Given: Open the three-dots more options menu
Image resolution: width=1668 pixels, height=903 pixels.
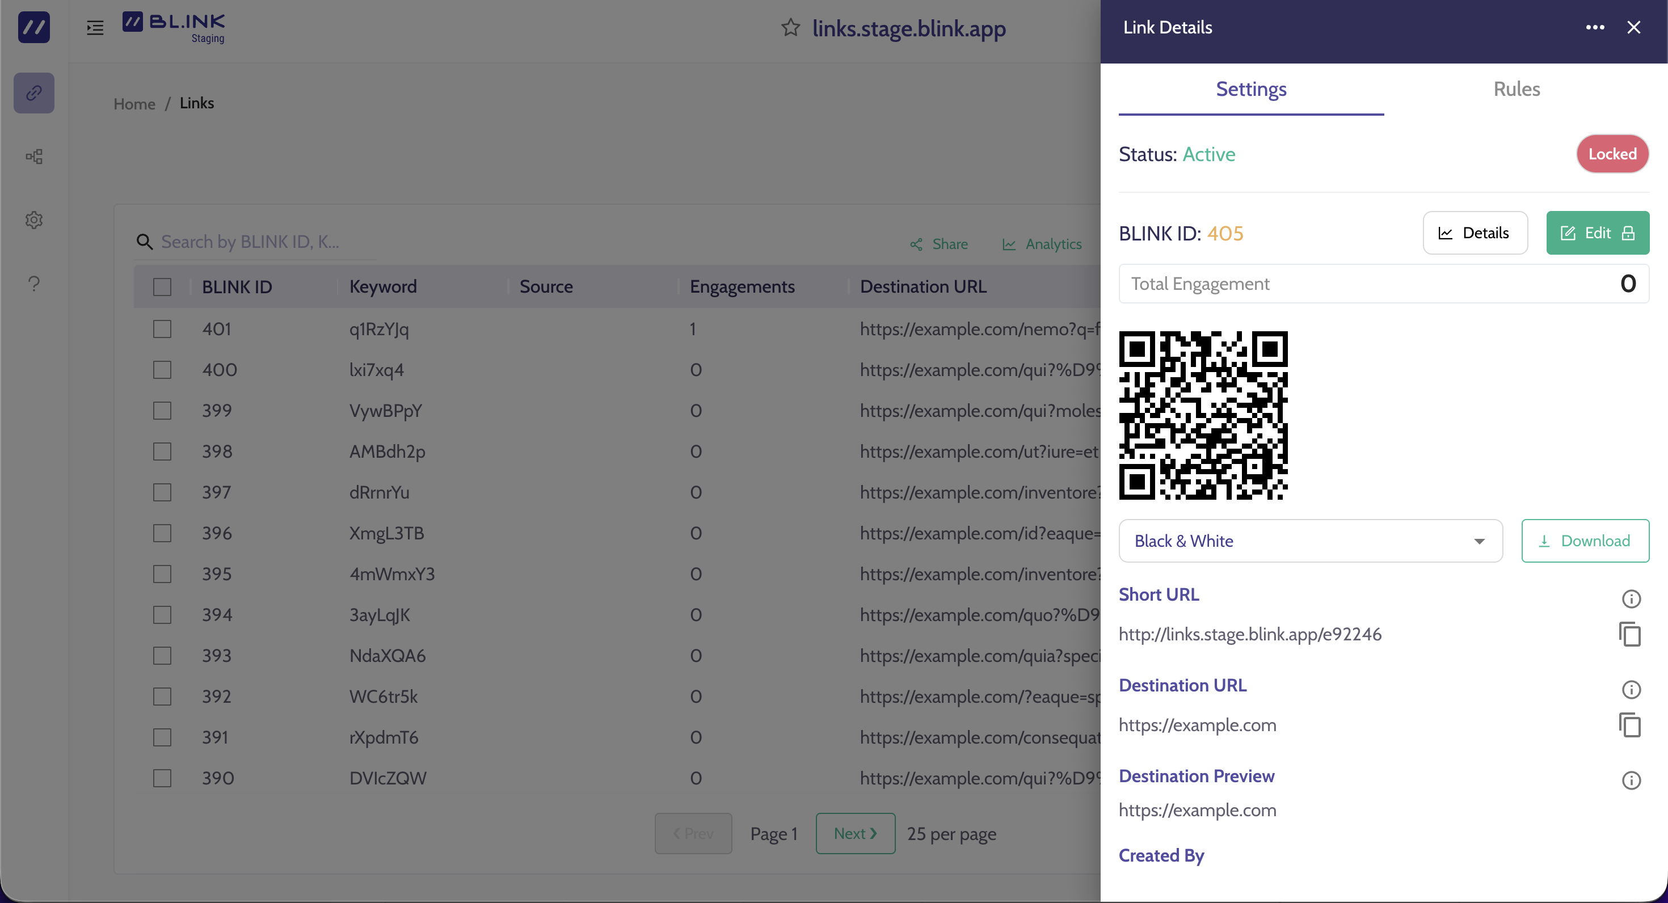Looking at the screenshot, I should [x=1595, y=27].
